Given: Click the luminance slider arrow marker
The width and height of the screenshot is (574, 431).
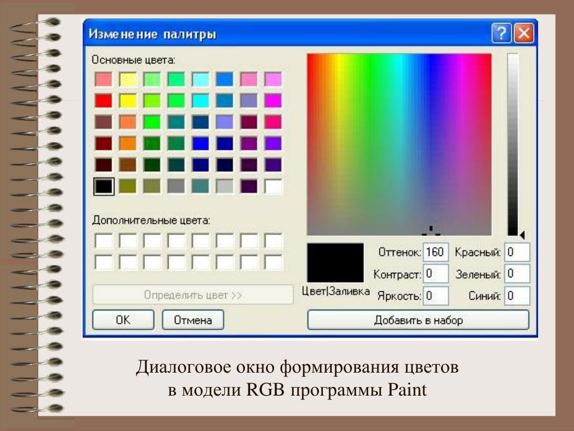Looking at the screenshot, I should coord(522,235).
